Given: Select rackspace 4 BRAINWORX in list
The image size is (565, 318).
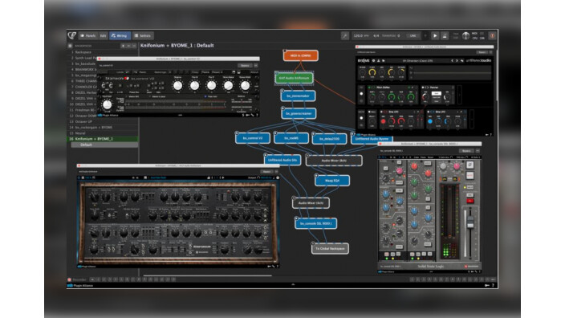Looking at the screenshot, I should point(82,69).
